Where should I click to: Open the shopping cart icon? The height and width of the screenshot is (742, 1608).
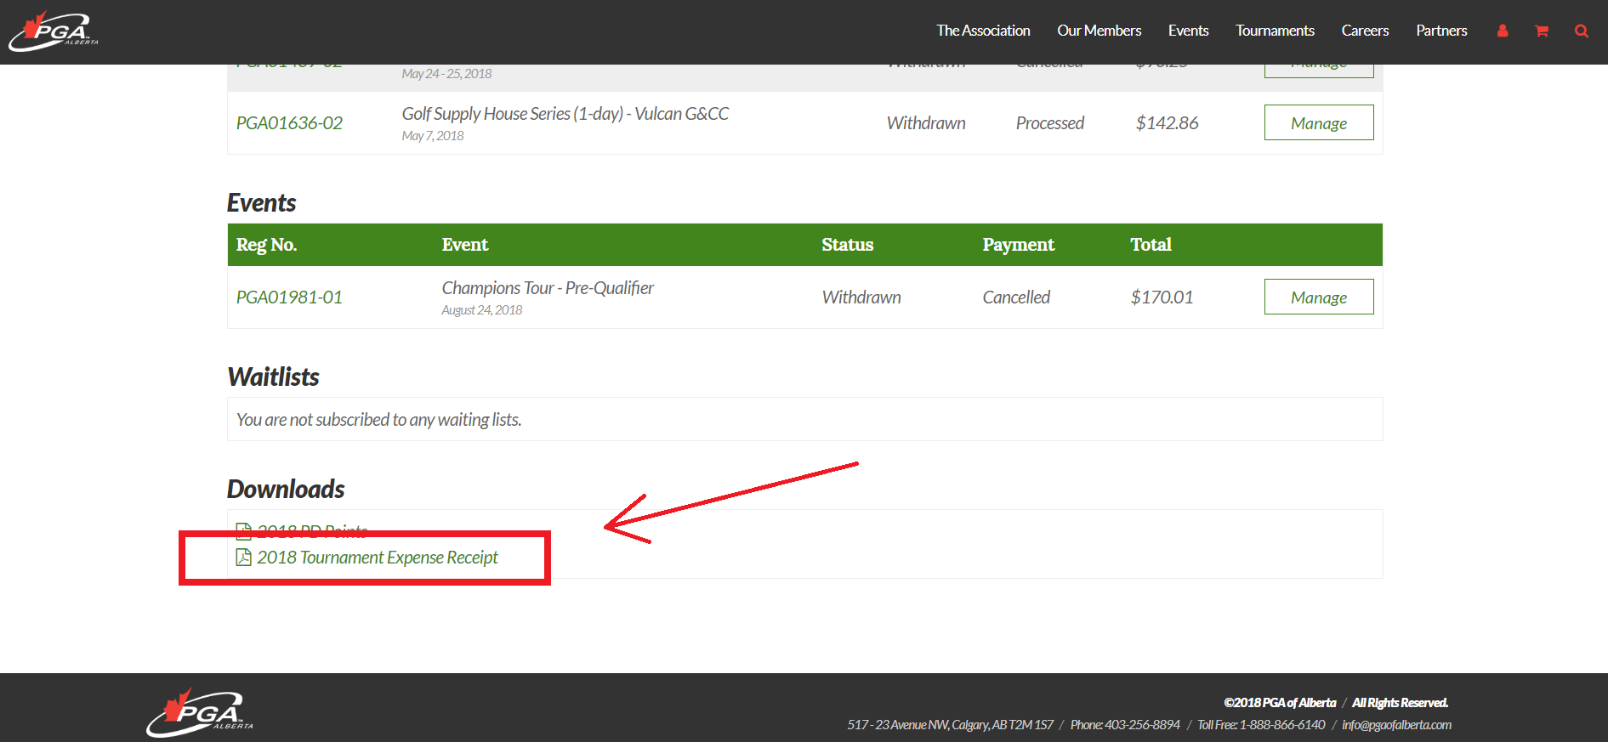[1541, 31]
